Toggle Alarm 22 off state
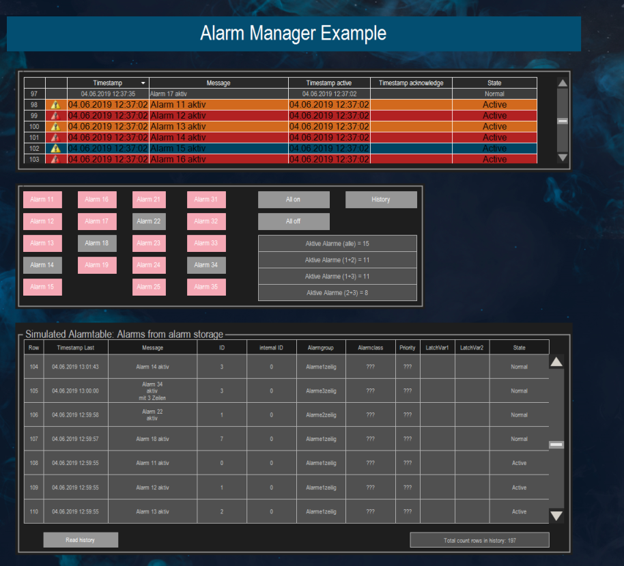The width and height of the screenshot is (624, 566). coord(149,221)
